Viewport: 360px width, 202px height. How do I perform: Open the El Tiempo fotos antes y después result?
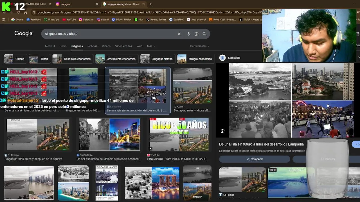38,135
